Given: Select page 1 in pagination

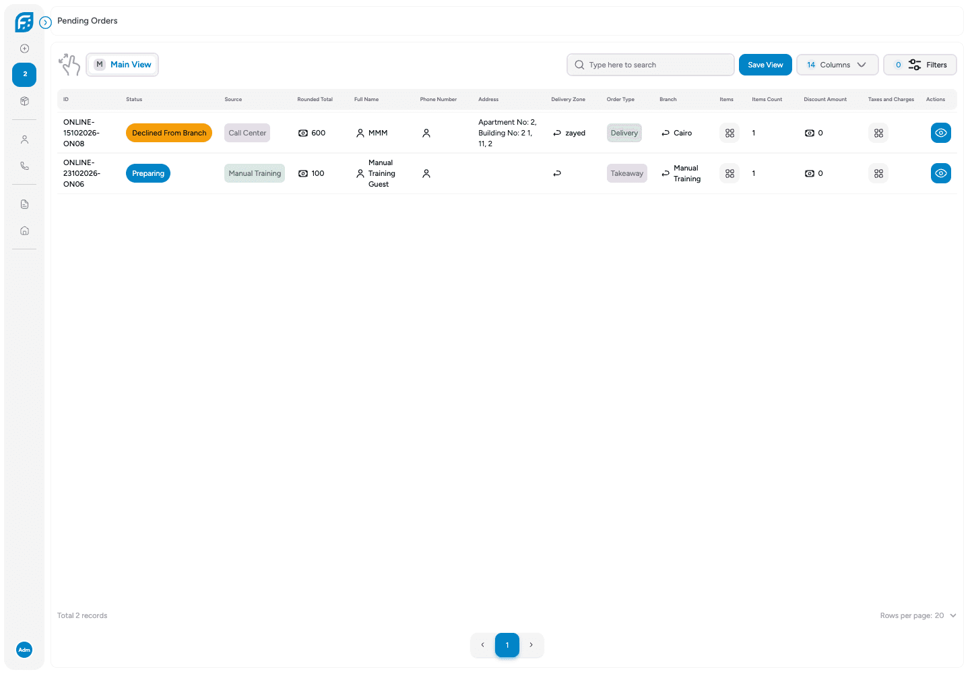Looking at the screenshot, I should pyautogui.click(x=507, y=645).
